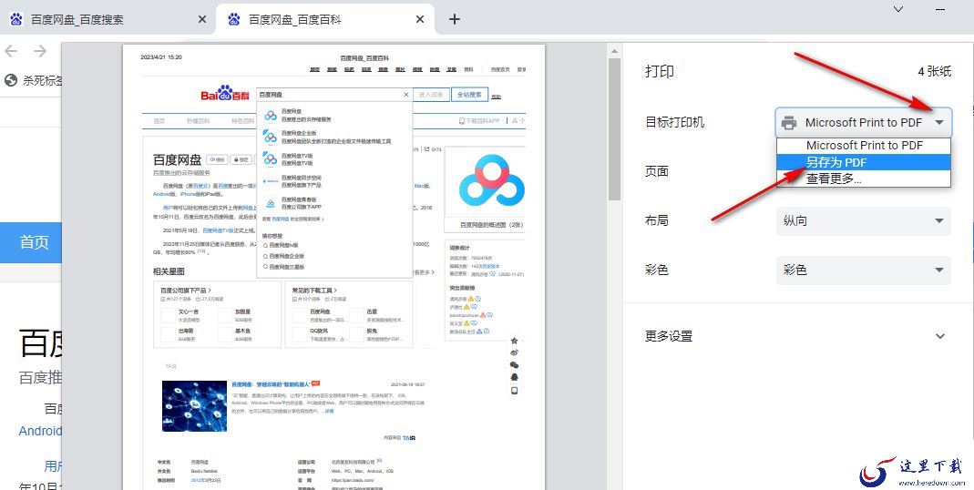The height and width of the screenshot is (490, 974).
Task: Click the 页面 label
Action: pos(657,171)
